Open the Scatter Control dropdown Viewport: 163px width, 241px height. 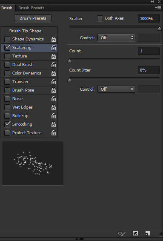tap(116, 37)
